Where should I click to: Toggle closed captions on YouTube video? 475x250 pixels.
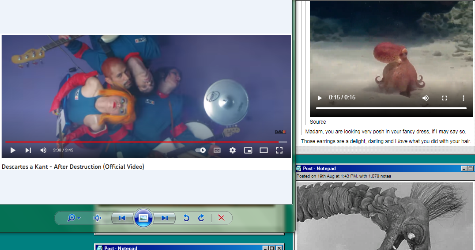pos(217,150)
